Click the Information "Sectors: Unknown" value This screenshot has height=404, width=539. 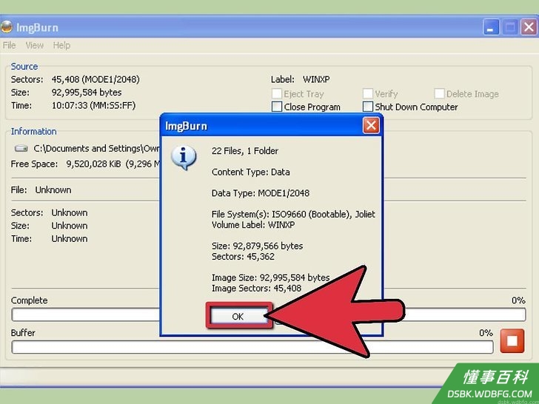click(70, 212)
